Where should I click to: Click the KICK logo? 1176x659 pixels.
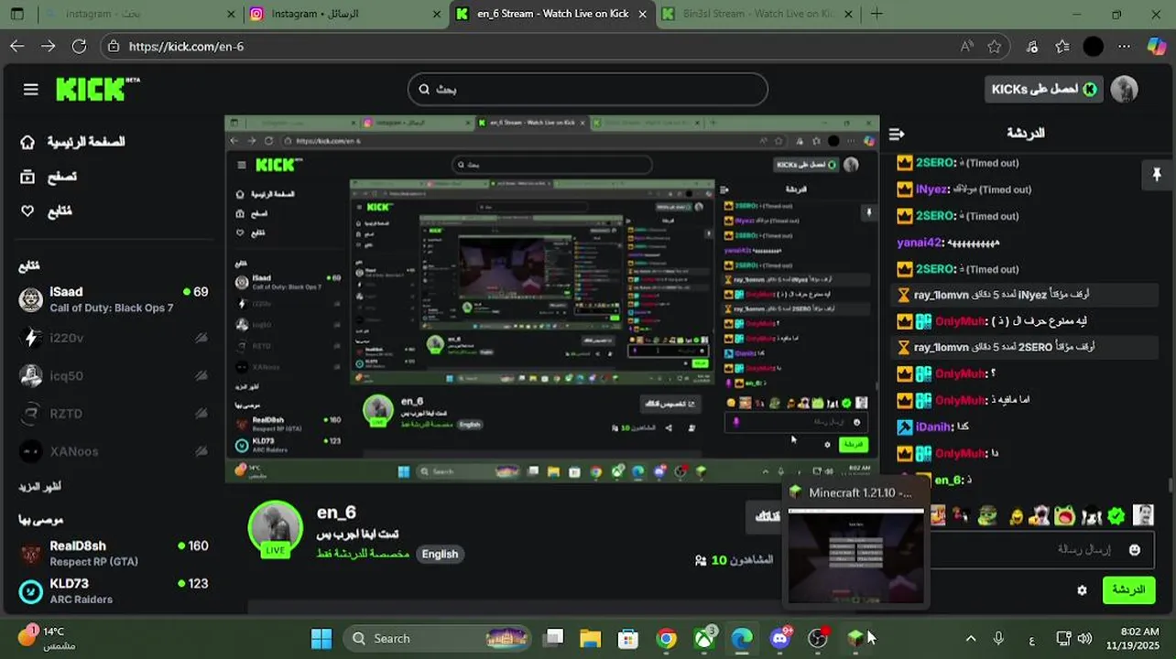click(x=97, y=89)
